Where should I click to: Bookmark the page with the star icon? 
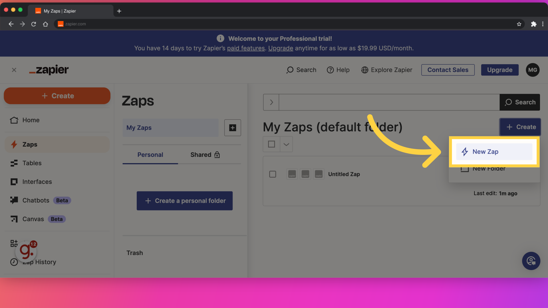pos(519,24)
